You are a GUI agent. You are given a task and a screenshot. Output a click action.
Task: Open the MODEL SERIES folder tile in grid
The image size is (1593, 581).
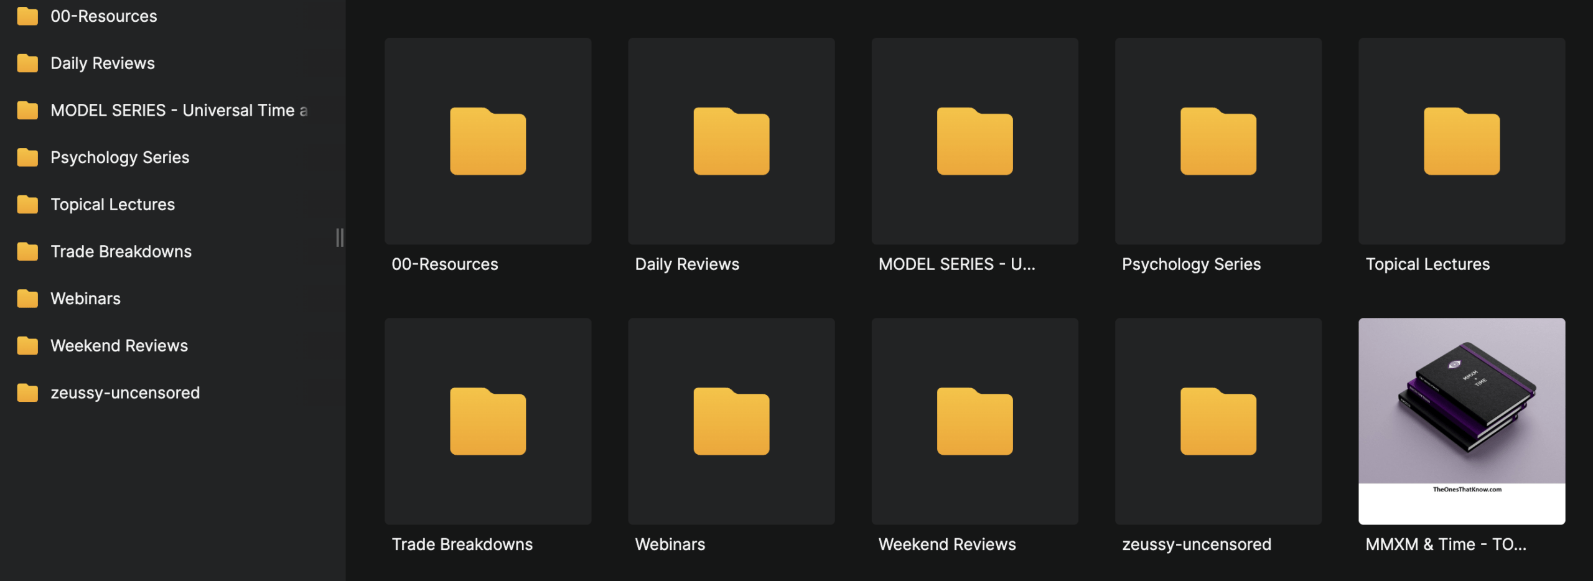tap(974, 141)
